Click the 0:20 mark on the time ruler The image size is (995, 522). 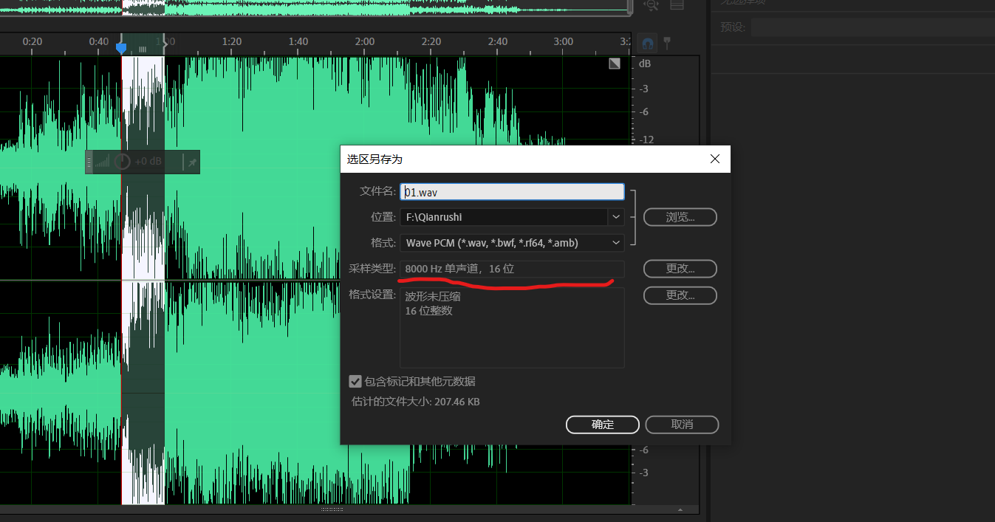(x=32, y=41)
